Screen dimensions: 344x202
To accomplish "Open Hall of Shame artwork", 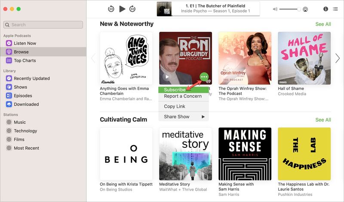I will pos(304,58).
